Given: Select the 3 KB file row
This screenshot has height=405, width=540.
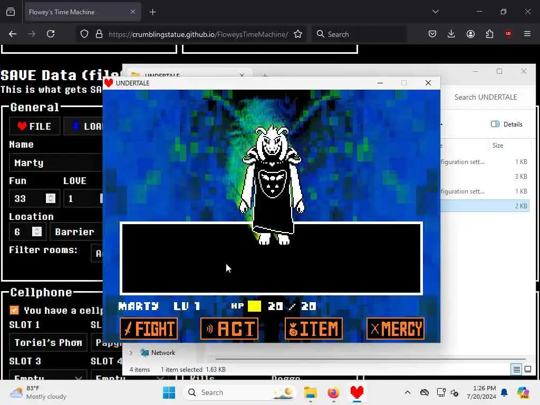Looking at the screenshot, I should [x=485, y=176].
